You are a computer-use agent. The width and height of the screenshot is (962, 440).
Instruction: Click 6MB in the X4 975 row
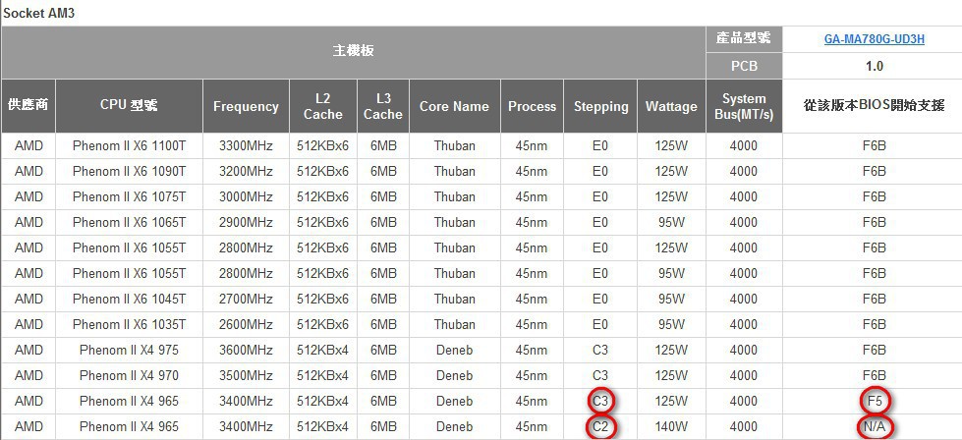pos(383,350)
